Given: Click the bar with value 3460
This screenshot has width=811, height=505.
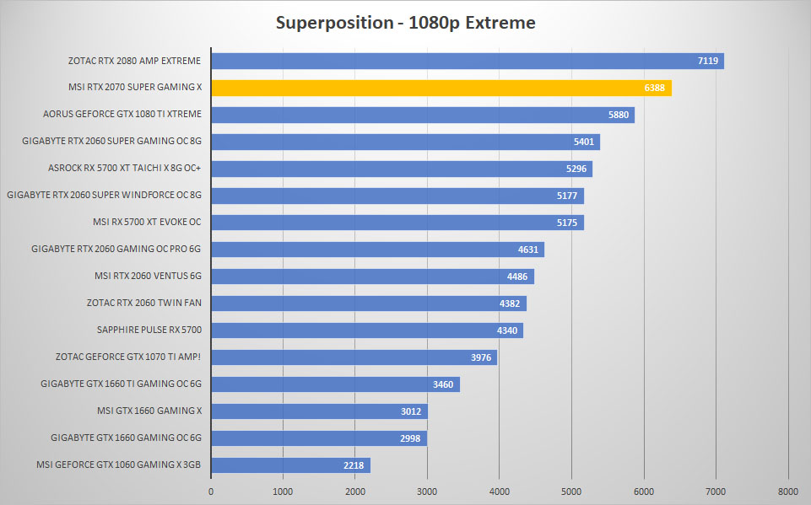Looking at the screenshot, I should coord(336,384).
